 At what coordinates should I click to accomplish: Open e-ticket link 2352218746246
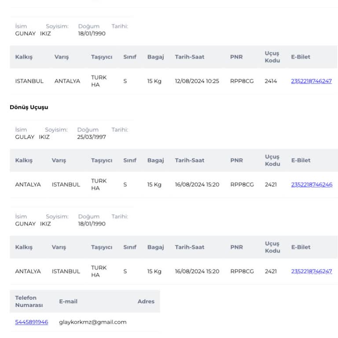(x=312, y=184)
